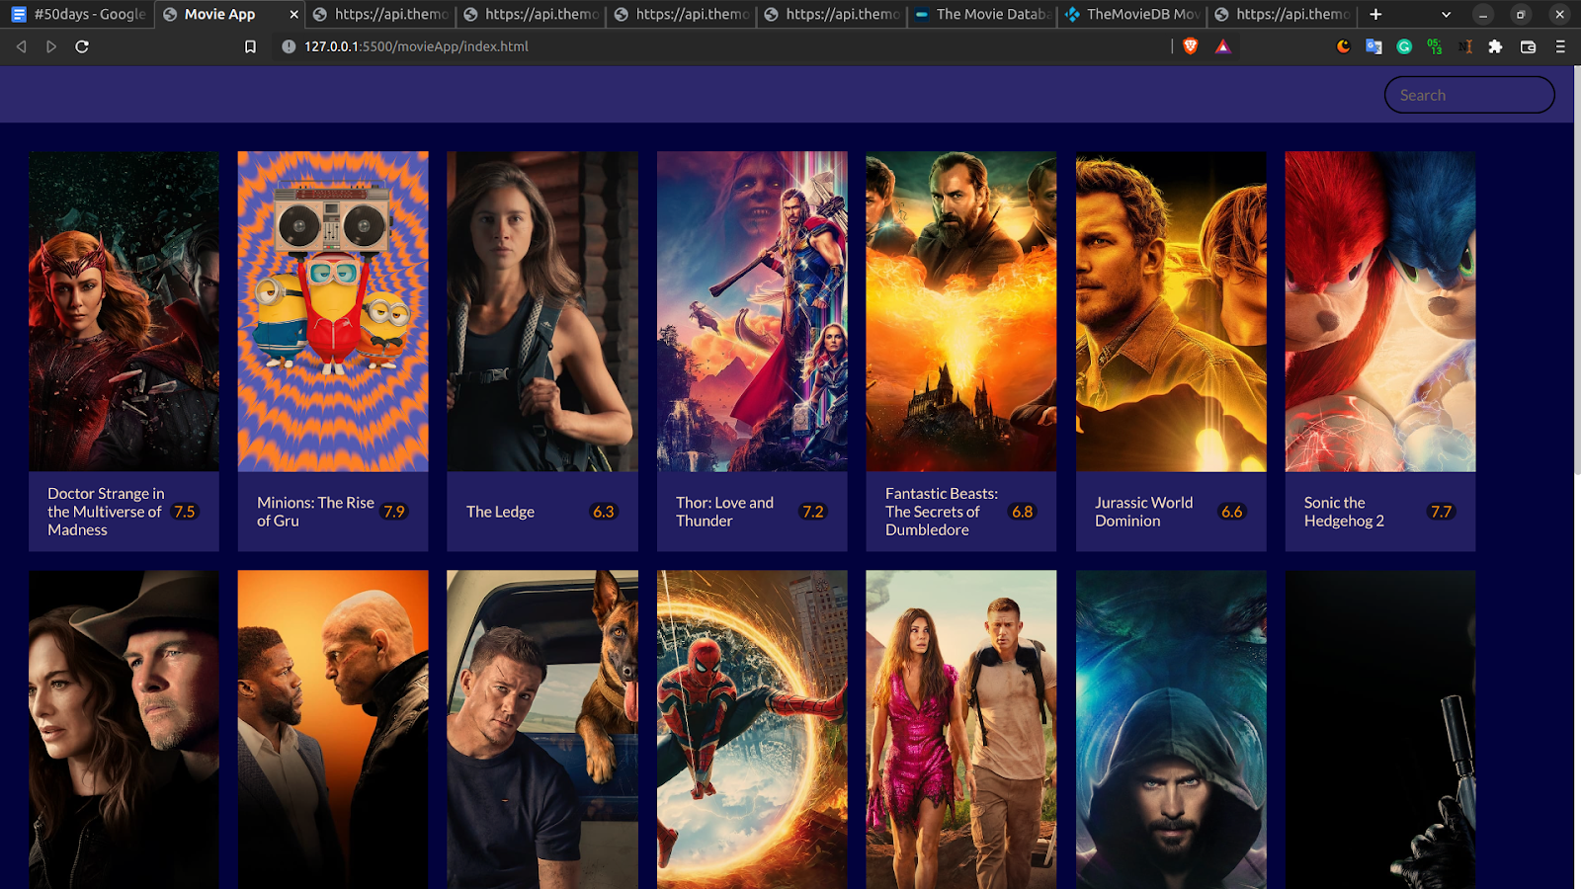Open the browser hamburger main menu
Image resolution: width=1581 pixels, height=889 pixels.
[x=1560, y=46]
